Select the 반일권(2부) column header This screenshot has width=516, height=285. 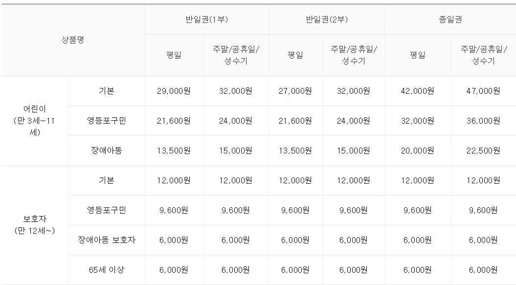[327, 20]
